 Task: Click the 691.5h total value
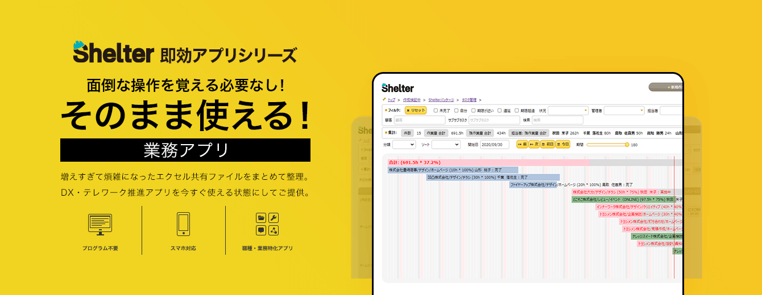[x=457, y=133]
